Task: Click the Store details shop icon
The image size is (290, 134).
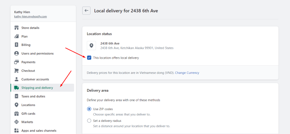Action: [x=17, y=28]
